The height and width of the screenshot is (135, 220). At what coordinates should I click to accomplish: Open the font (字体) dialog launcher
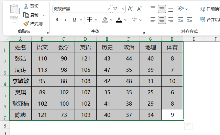143,32
